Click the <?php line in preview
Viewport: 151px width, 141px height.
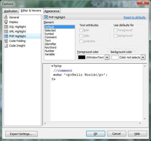coord(56,66)
